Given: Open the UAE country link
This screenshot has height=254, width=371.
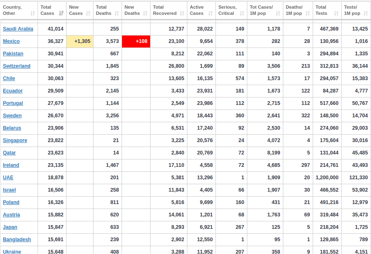Looking at the screenshot, I should point(8,178).
